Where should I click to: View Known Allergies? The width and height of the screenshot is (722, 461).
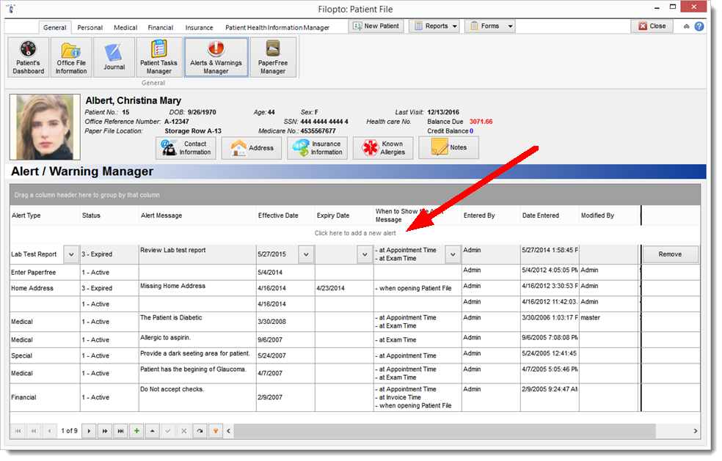(383, 148)
